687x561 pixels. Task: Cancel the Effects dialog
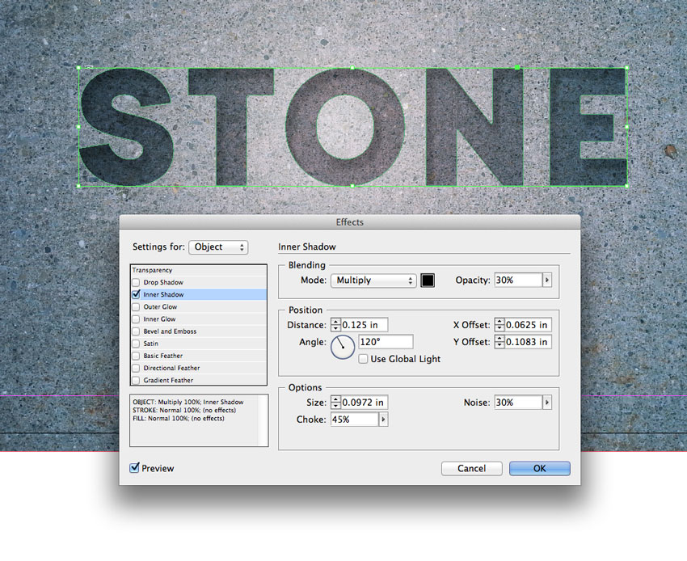click(x=471, y=467)
